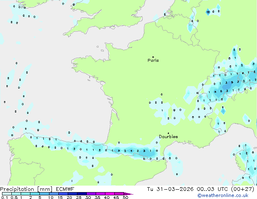The width and height of the screenshot is (257, 199).
Task: Select the 5–10 mm legend swatch
Action: pos(44,194)
